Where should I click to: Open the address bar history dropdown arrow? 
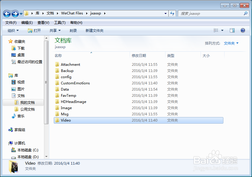click(x=165, y=14)
